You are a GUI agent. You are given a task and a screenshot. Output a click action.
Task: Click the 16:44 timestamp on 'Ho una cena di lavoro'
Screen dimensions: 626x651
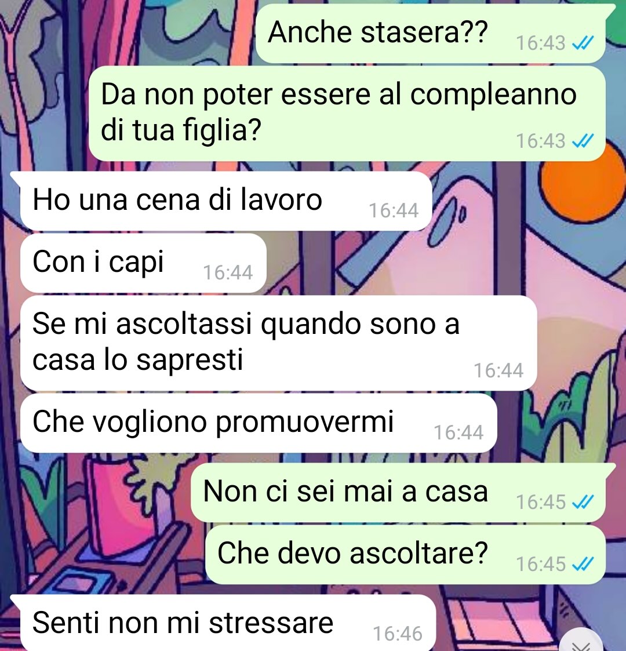(x=394, y=210)
